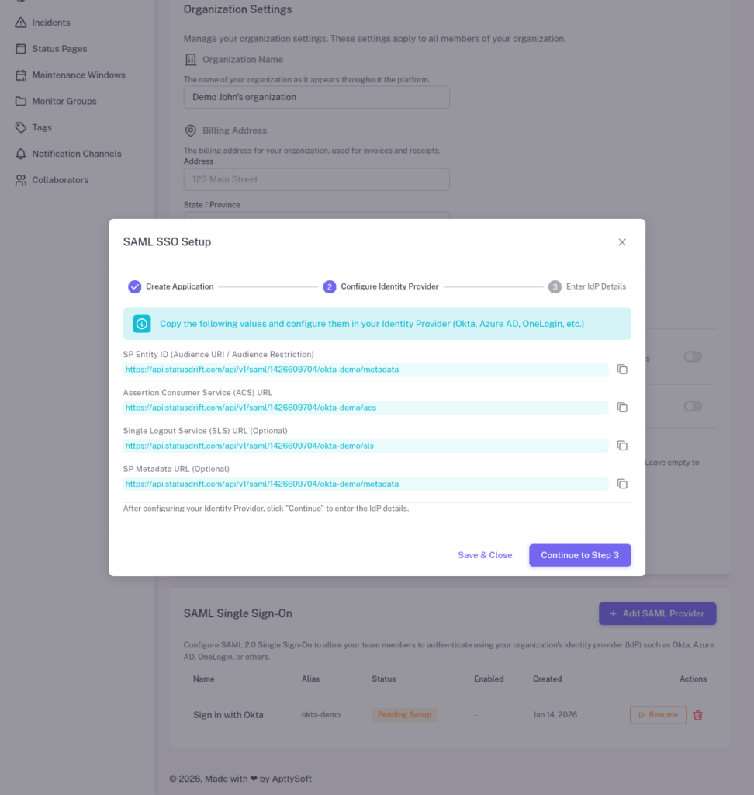Copy the SP Entity ID value

pos(621,369)
